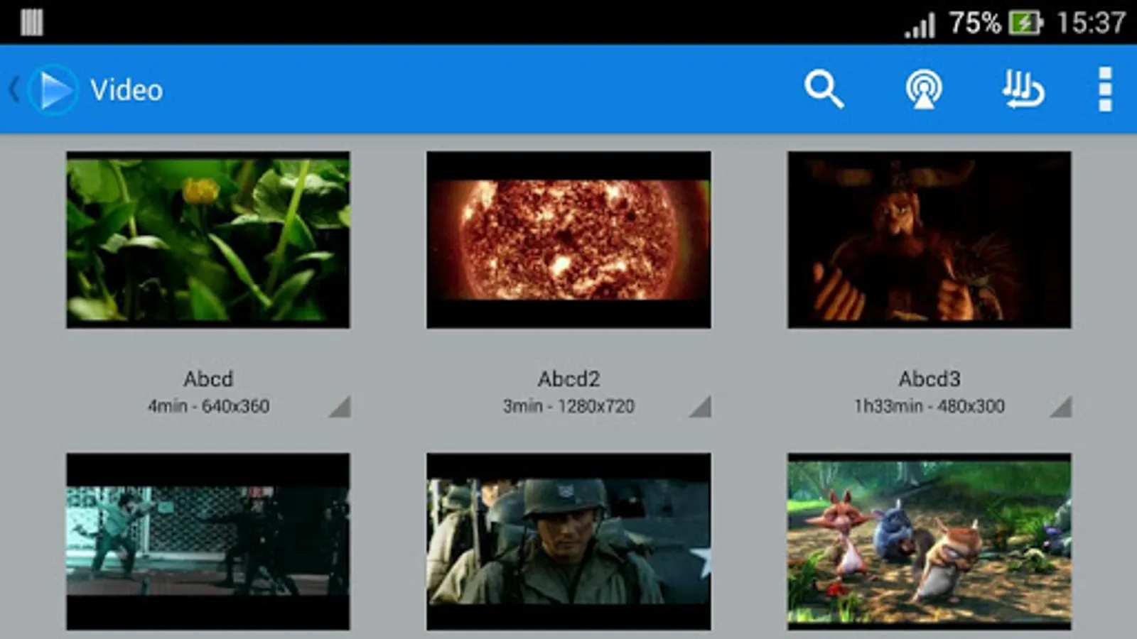Select the Abcd3 video title
The height and width of the screenshot is (639, 1137).
coord(929,378)
